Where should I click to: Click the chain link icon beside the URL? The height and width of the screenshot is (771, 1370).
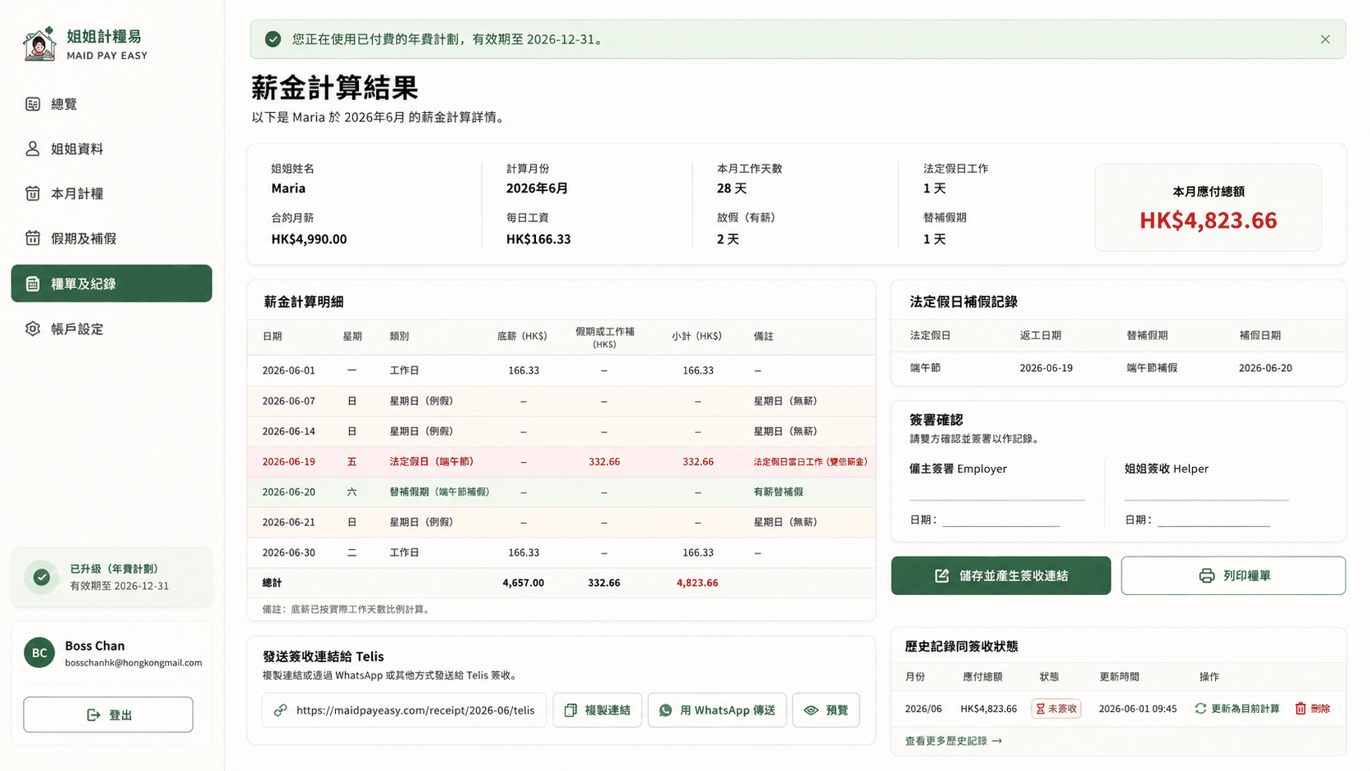click(x=281, y=710)
